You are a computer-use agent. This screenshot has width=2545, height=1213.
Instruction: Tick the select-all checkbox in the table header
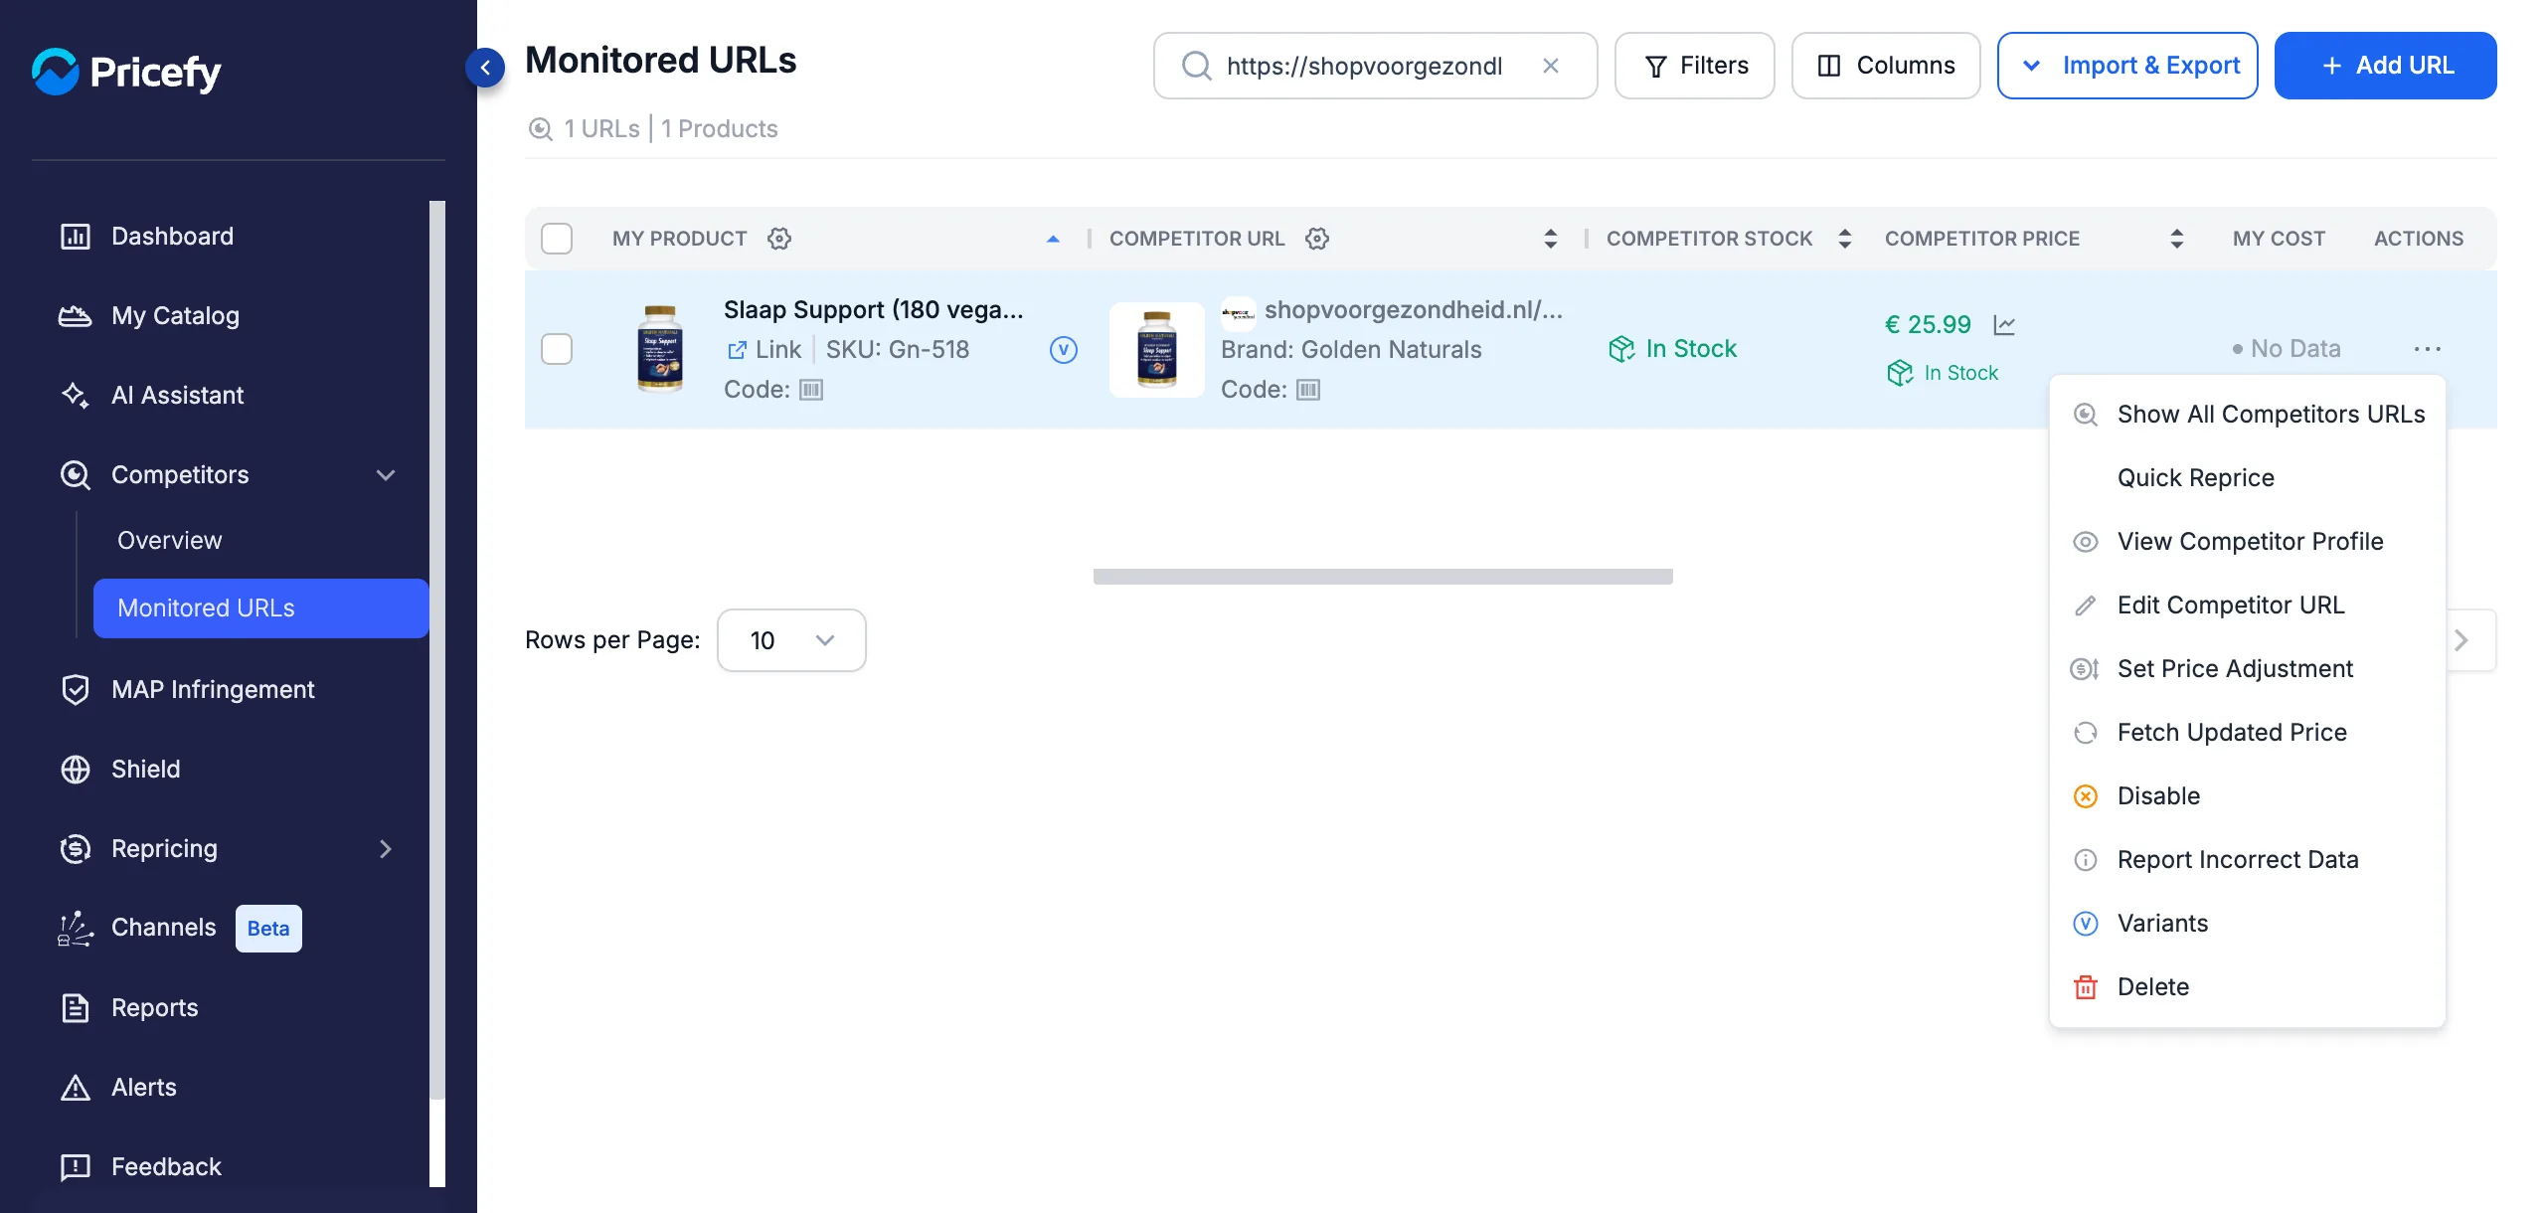(557, 239)
